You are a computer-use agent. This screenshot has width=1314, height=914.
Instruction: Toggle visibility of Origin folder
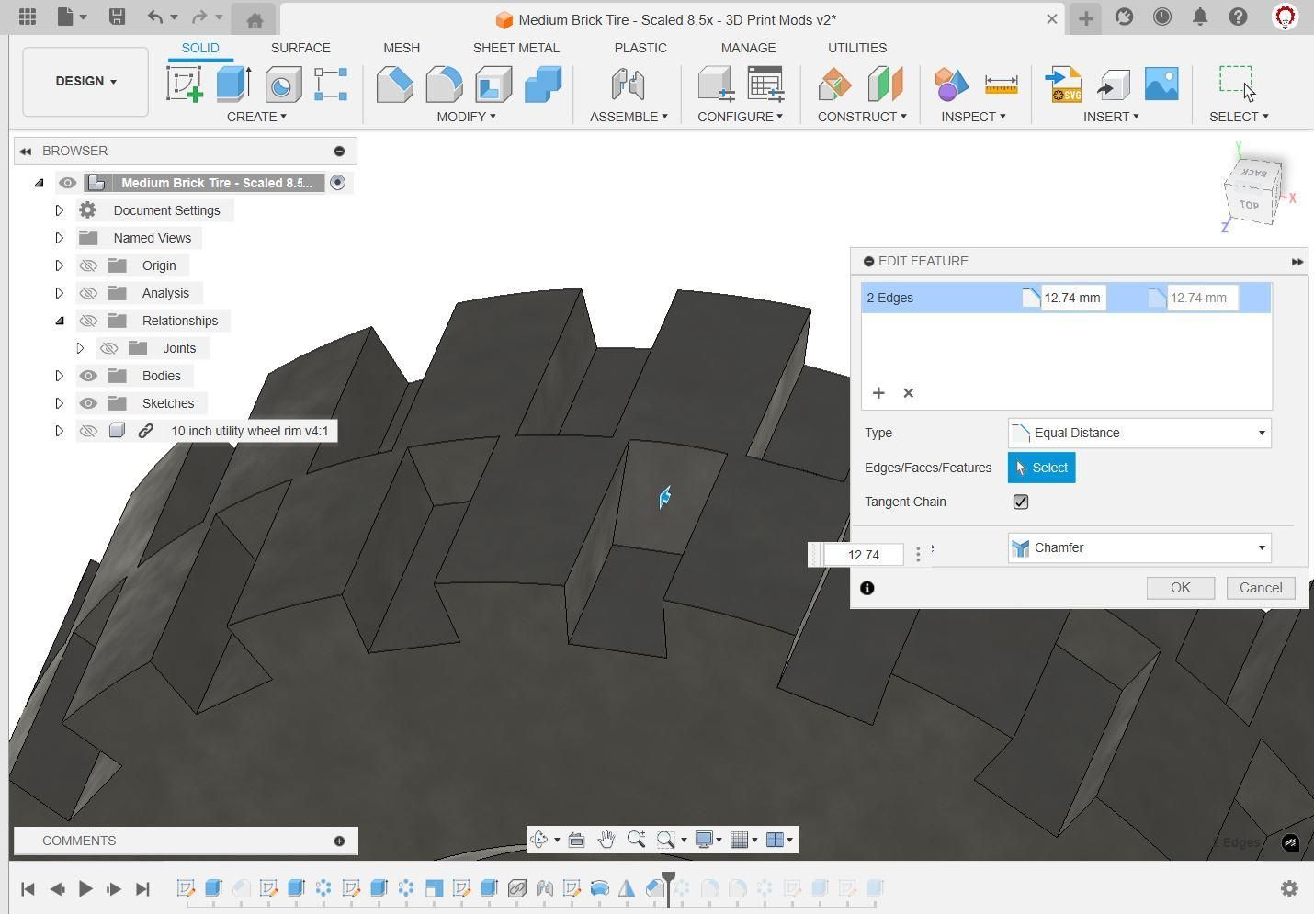pyautogui.click(x=88, y=265)
